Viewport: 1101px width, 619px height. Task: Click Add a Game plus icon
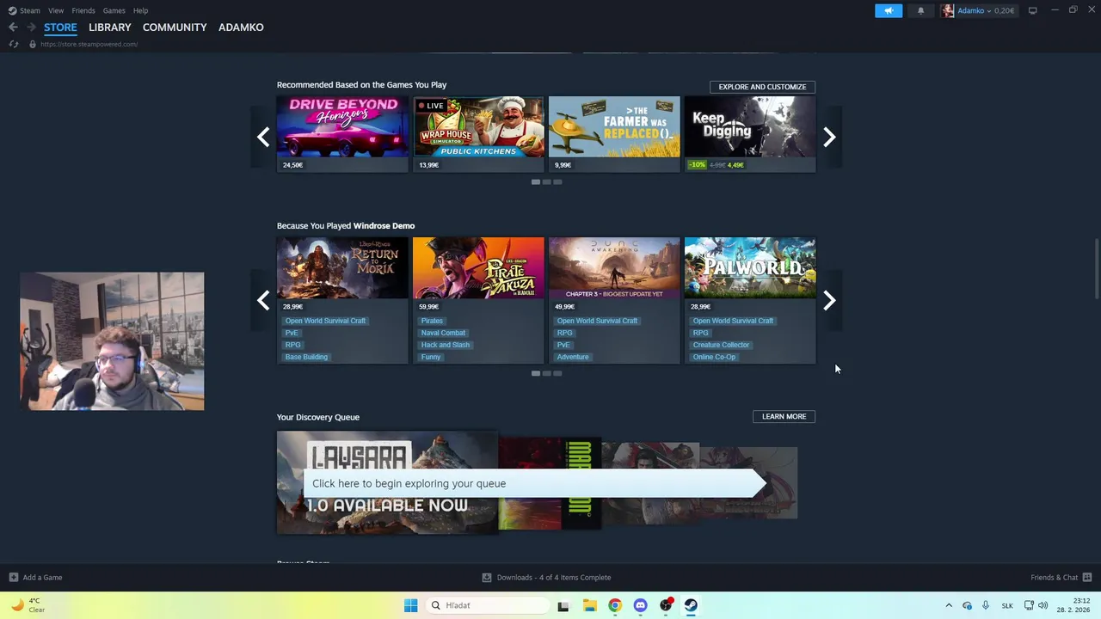point(13,578)
